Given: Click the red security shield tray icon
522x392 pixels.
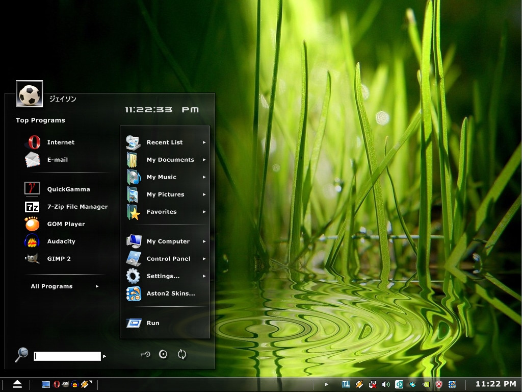Looking at the screenshot, I should tap(438, 384).
